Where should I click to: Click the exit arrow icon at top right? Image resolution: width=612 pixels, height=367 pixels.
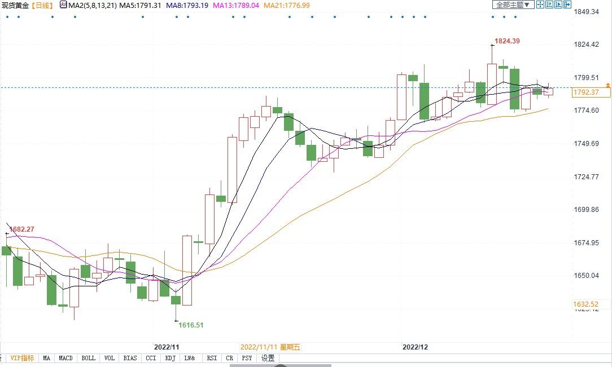click(x=568, y=5)
